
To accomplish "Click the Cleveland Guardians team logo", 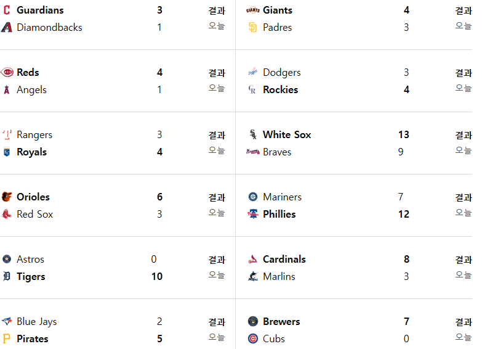I will pyautogui.click(x=7, y=10).
